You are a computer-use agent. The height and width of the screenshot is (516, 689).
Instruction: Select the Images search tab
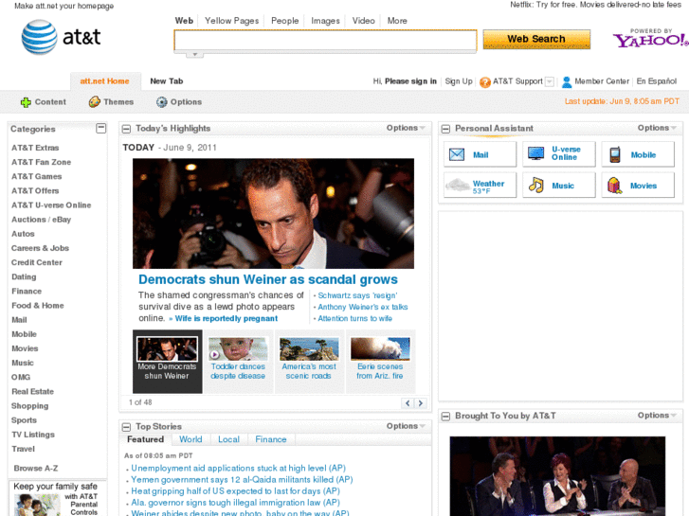pyautogui.click(x=325, y=21)
